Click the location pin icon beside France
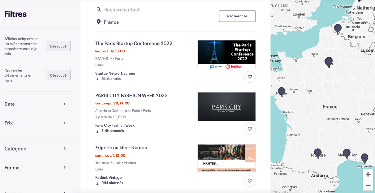Viewport: 375px width, 193px height. coord(99,22)
